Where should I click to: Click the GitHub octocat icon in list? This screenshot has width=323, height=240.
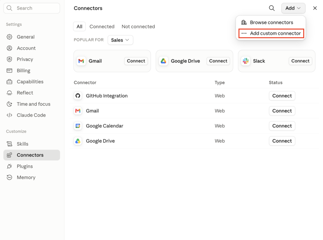[78, 96]
